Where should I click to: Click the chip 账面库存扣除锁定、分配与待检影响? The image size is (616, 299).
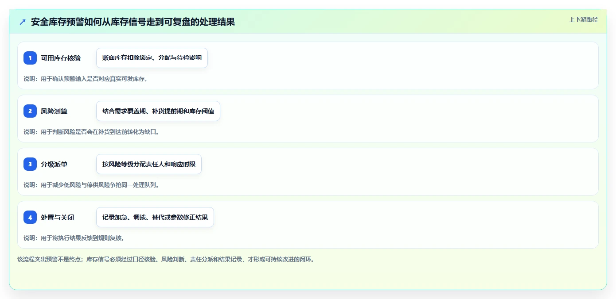[x=152, y=58]
